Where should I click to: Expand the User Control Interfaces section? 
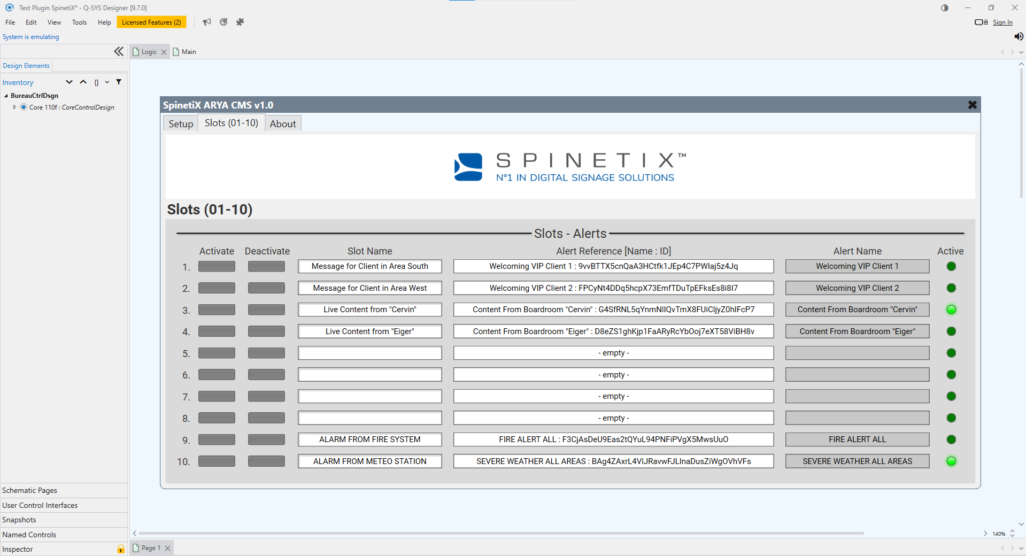[x=64, y=505]
